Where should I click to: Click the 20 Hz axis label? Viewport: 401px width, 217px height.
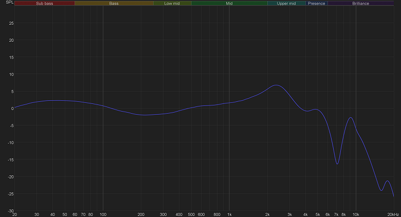tap(14, 214)
